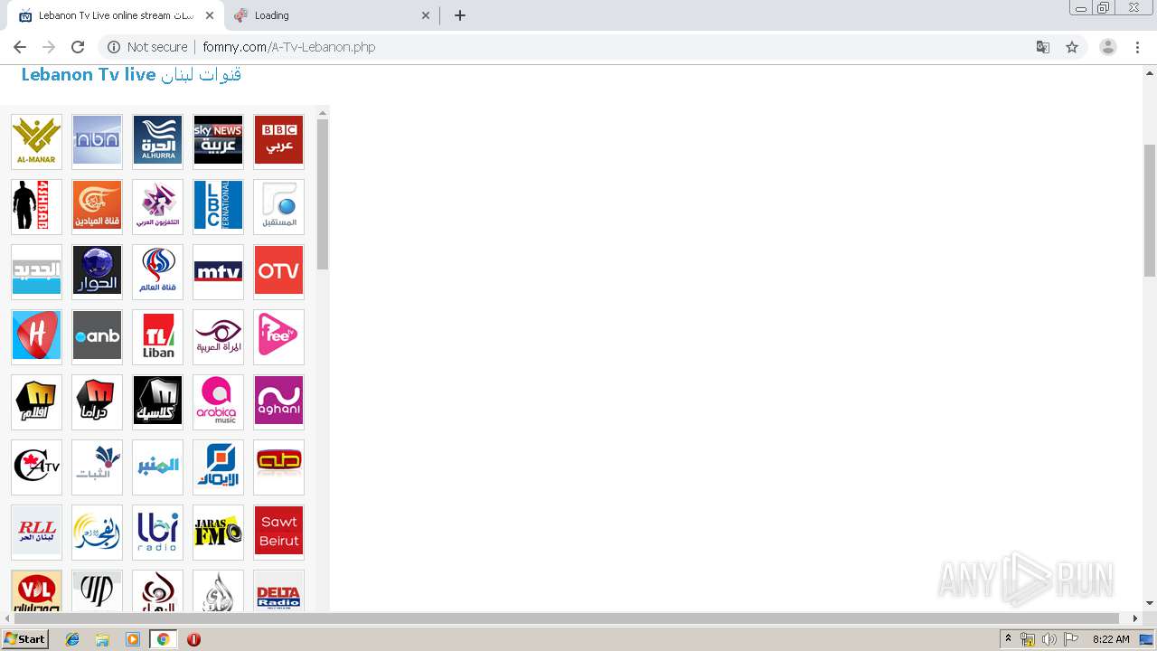
Task: Click the Google Translate icon in address bar
Action: coord(1042,47)
